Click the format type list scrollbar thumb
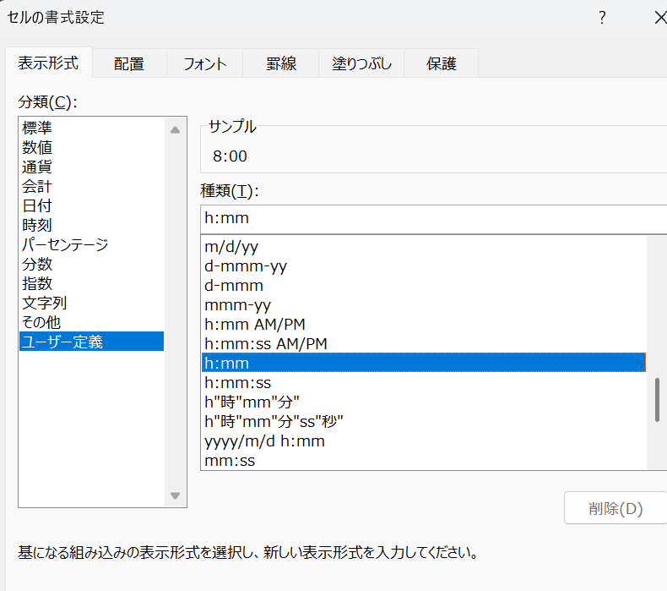667x591 pixels. 657,400
